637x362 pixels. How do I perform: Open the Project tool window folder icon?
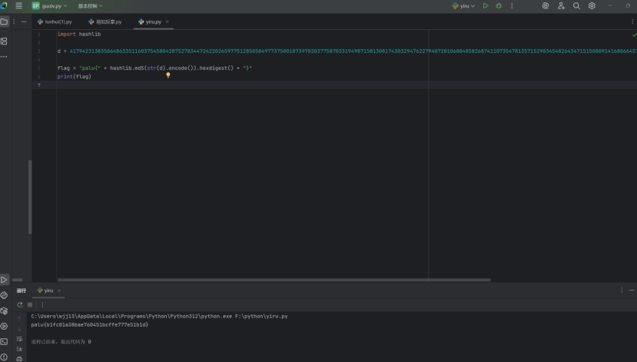point(4,22)
